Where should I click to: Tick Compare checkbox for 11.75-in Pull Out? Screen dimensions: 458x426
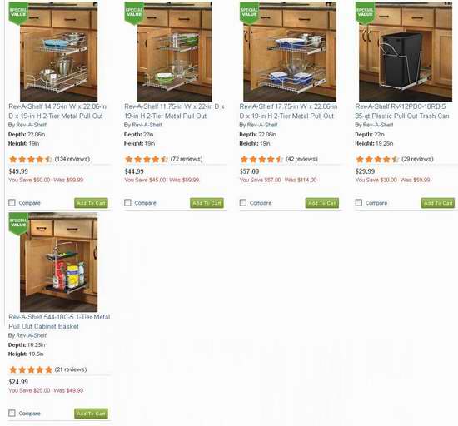pos(127,202)
